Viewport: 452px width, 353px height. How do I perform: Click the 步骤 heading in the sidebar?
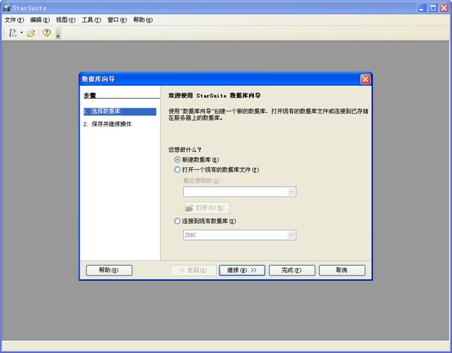90,96
